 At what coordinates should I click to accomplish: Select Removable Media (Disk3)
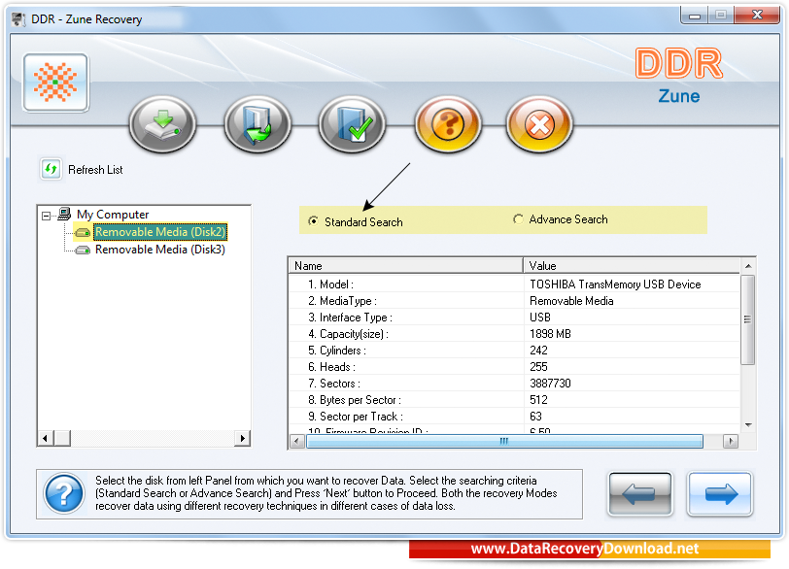(160, 250)
